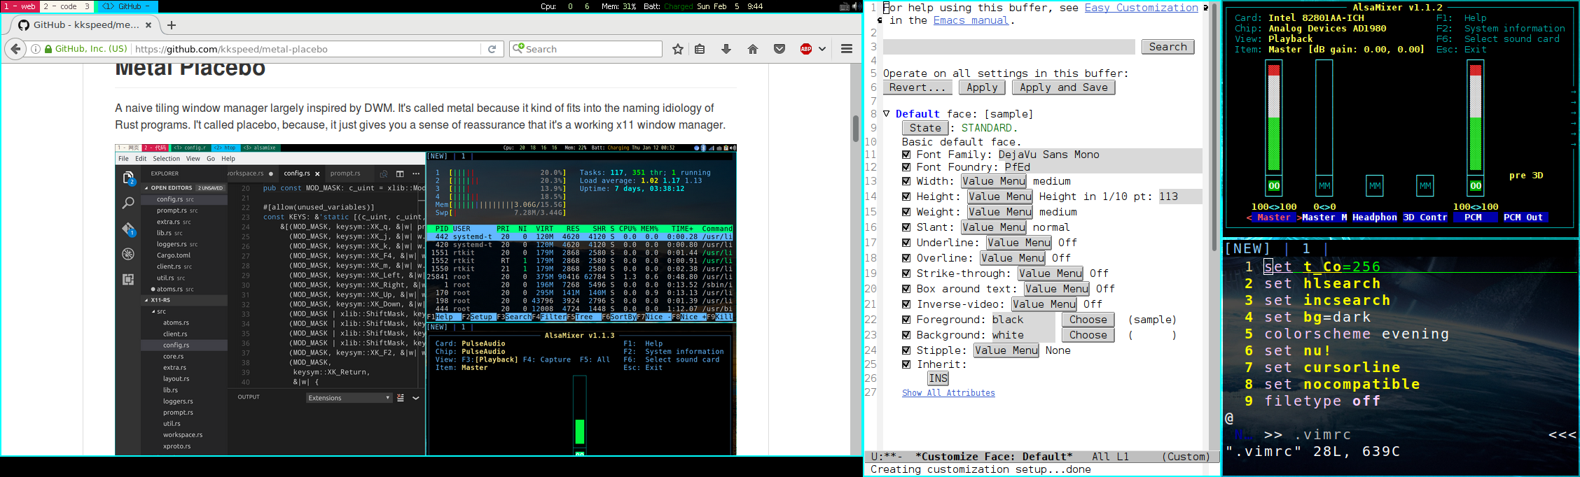The width and height of the screenshot is (1580, 477).
Task: Uncheck the Font Family checkbox
Action: click(x=906, y=155)
